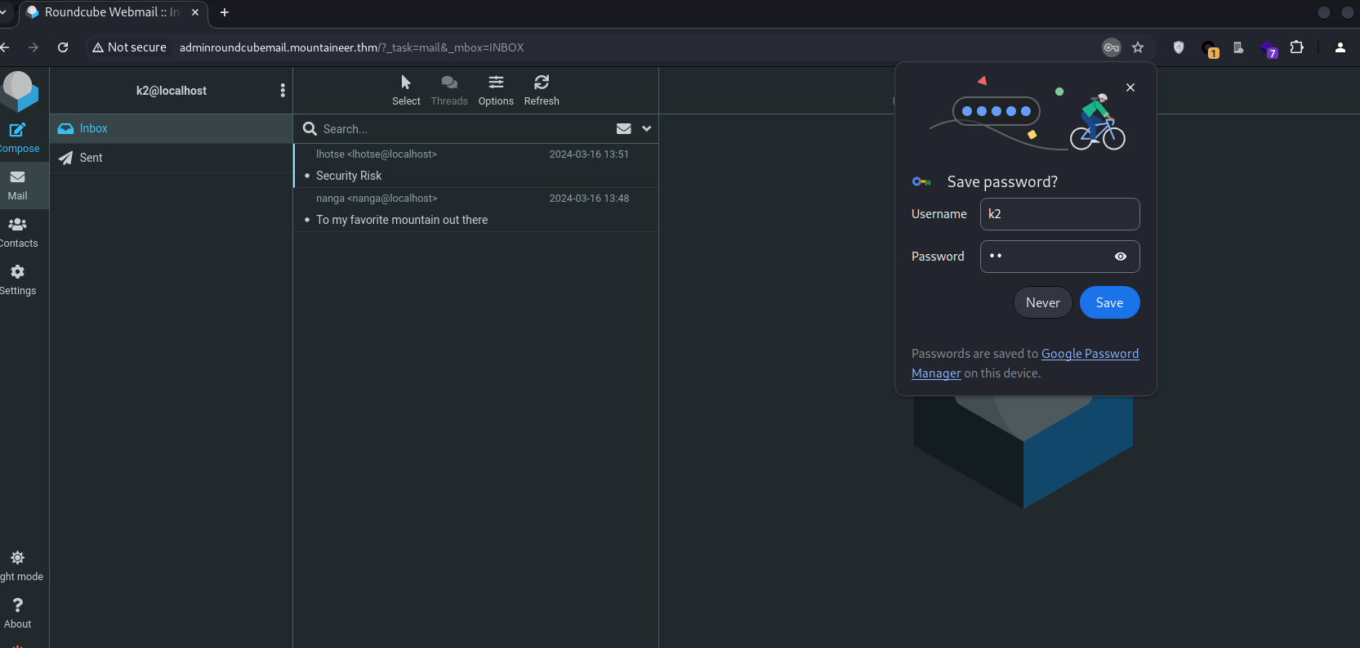Open the Contacts section
Viewport: 1360px width, 648px height.
coord(18,225)
